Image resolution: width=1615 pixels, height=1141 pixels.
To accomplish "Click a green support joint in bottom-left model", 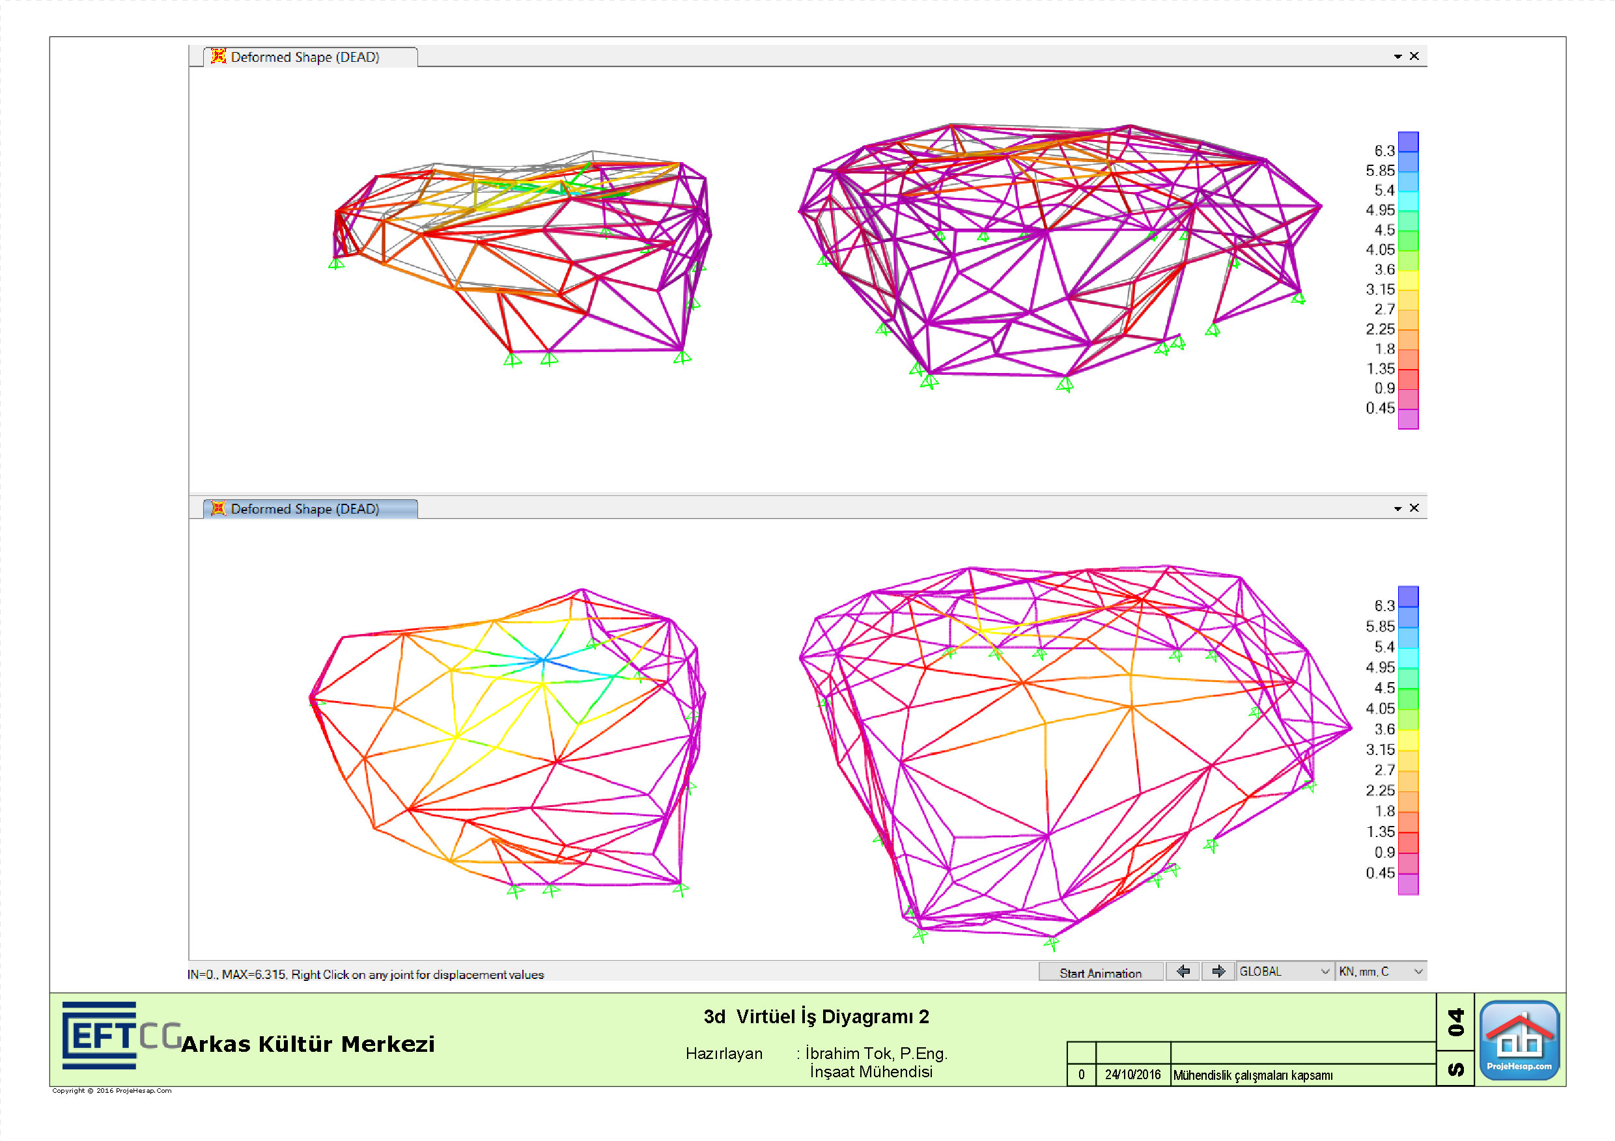I will point(516,892).
